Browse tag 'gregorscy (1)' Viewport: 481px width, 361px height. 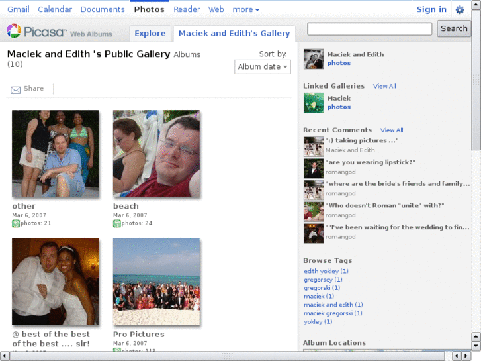323,280
